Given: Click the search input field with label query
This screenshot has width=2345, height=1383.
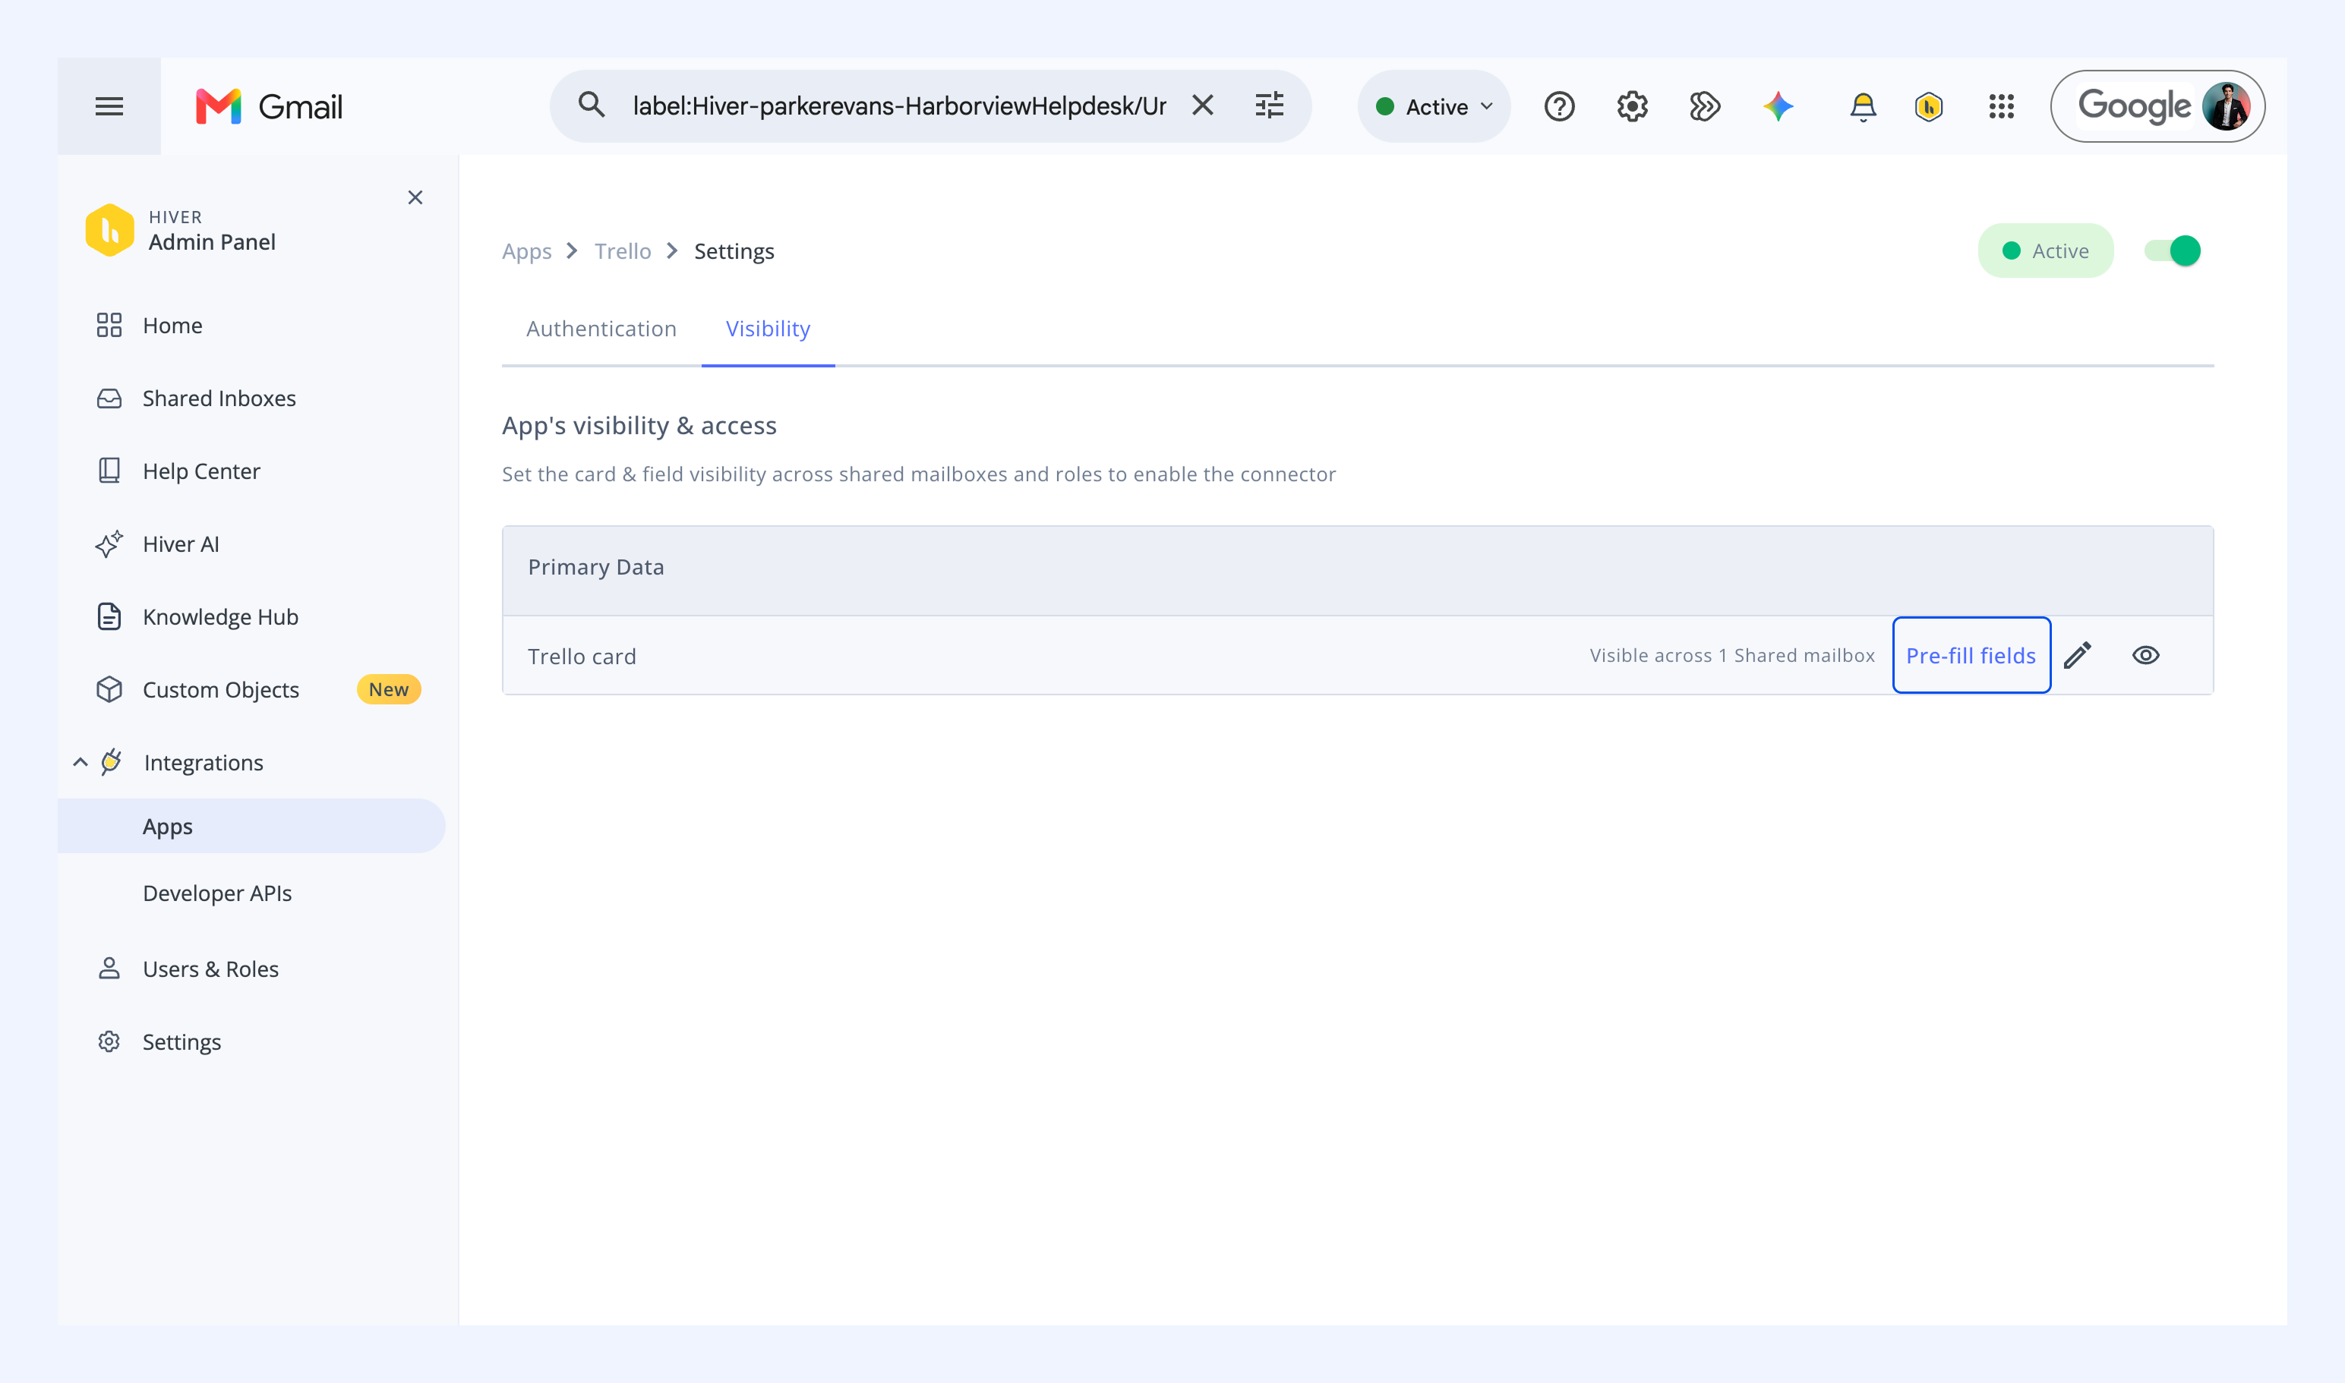Looking at the screenshot, I should tap(900, 106).
